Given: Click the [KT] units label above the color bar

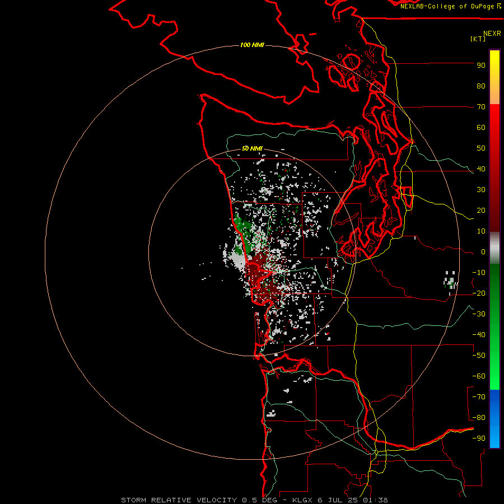Looking at the screenshot, I should (x=478, y=39).
